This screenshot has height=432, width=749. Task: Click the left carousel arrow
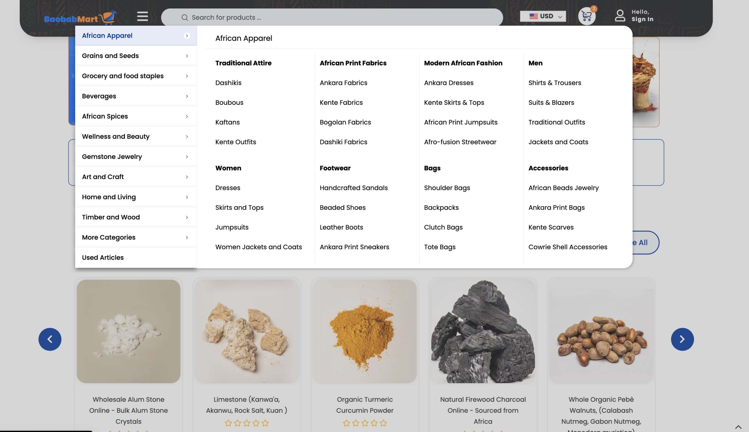click(x=50, y=339)
